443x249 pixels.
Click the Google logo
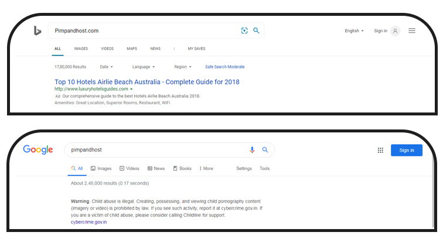[38, 149]
